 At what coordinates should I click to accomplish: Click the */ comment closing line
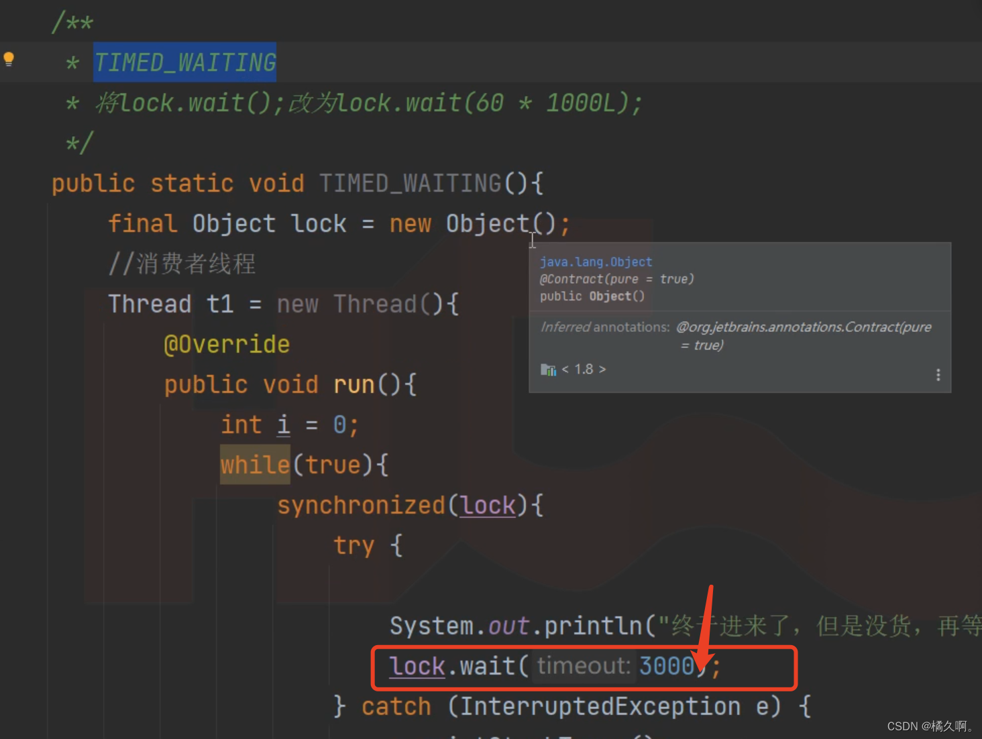[79, 143]
